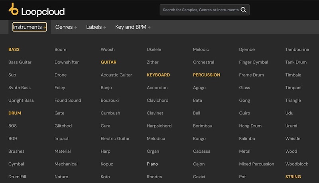This screenshot has width=319, height=183.
Task: Open the PERCUSSION category heading
Action: 206,75
